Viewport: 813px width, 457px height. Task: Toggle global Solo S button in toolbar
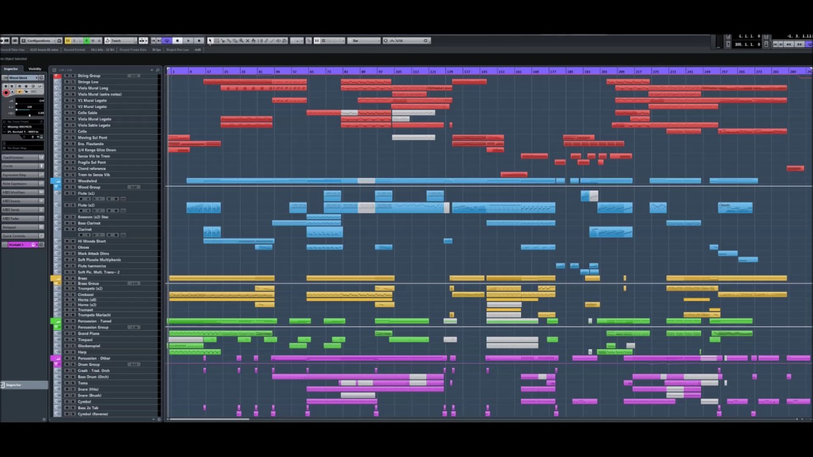74,41
